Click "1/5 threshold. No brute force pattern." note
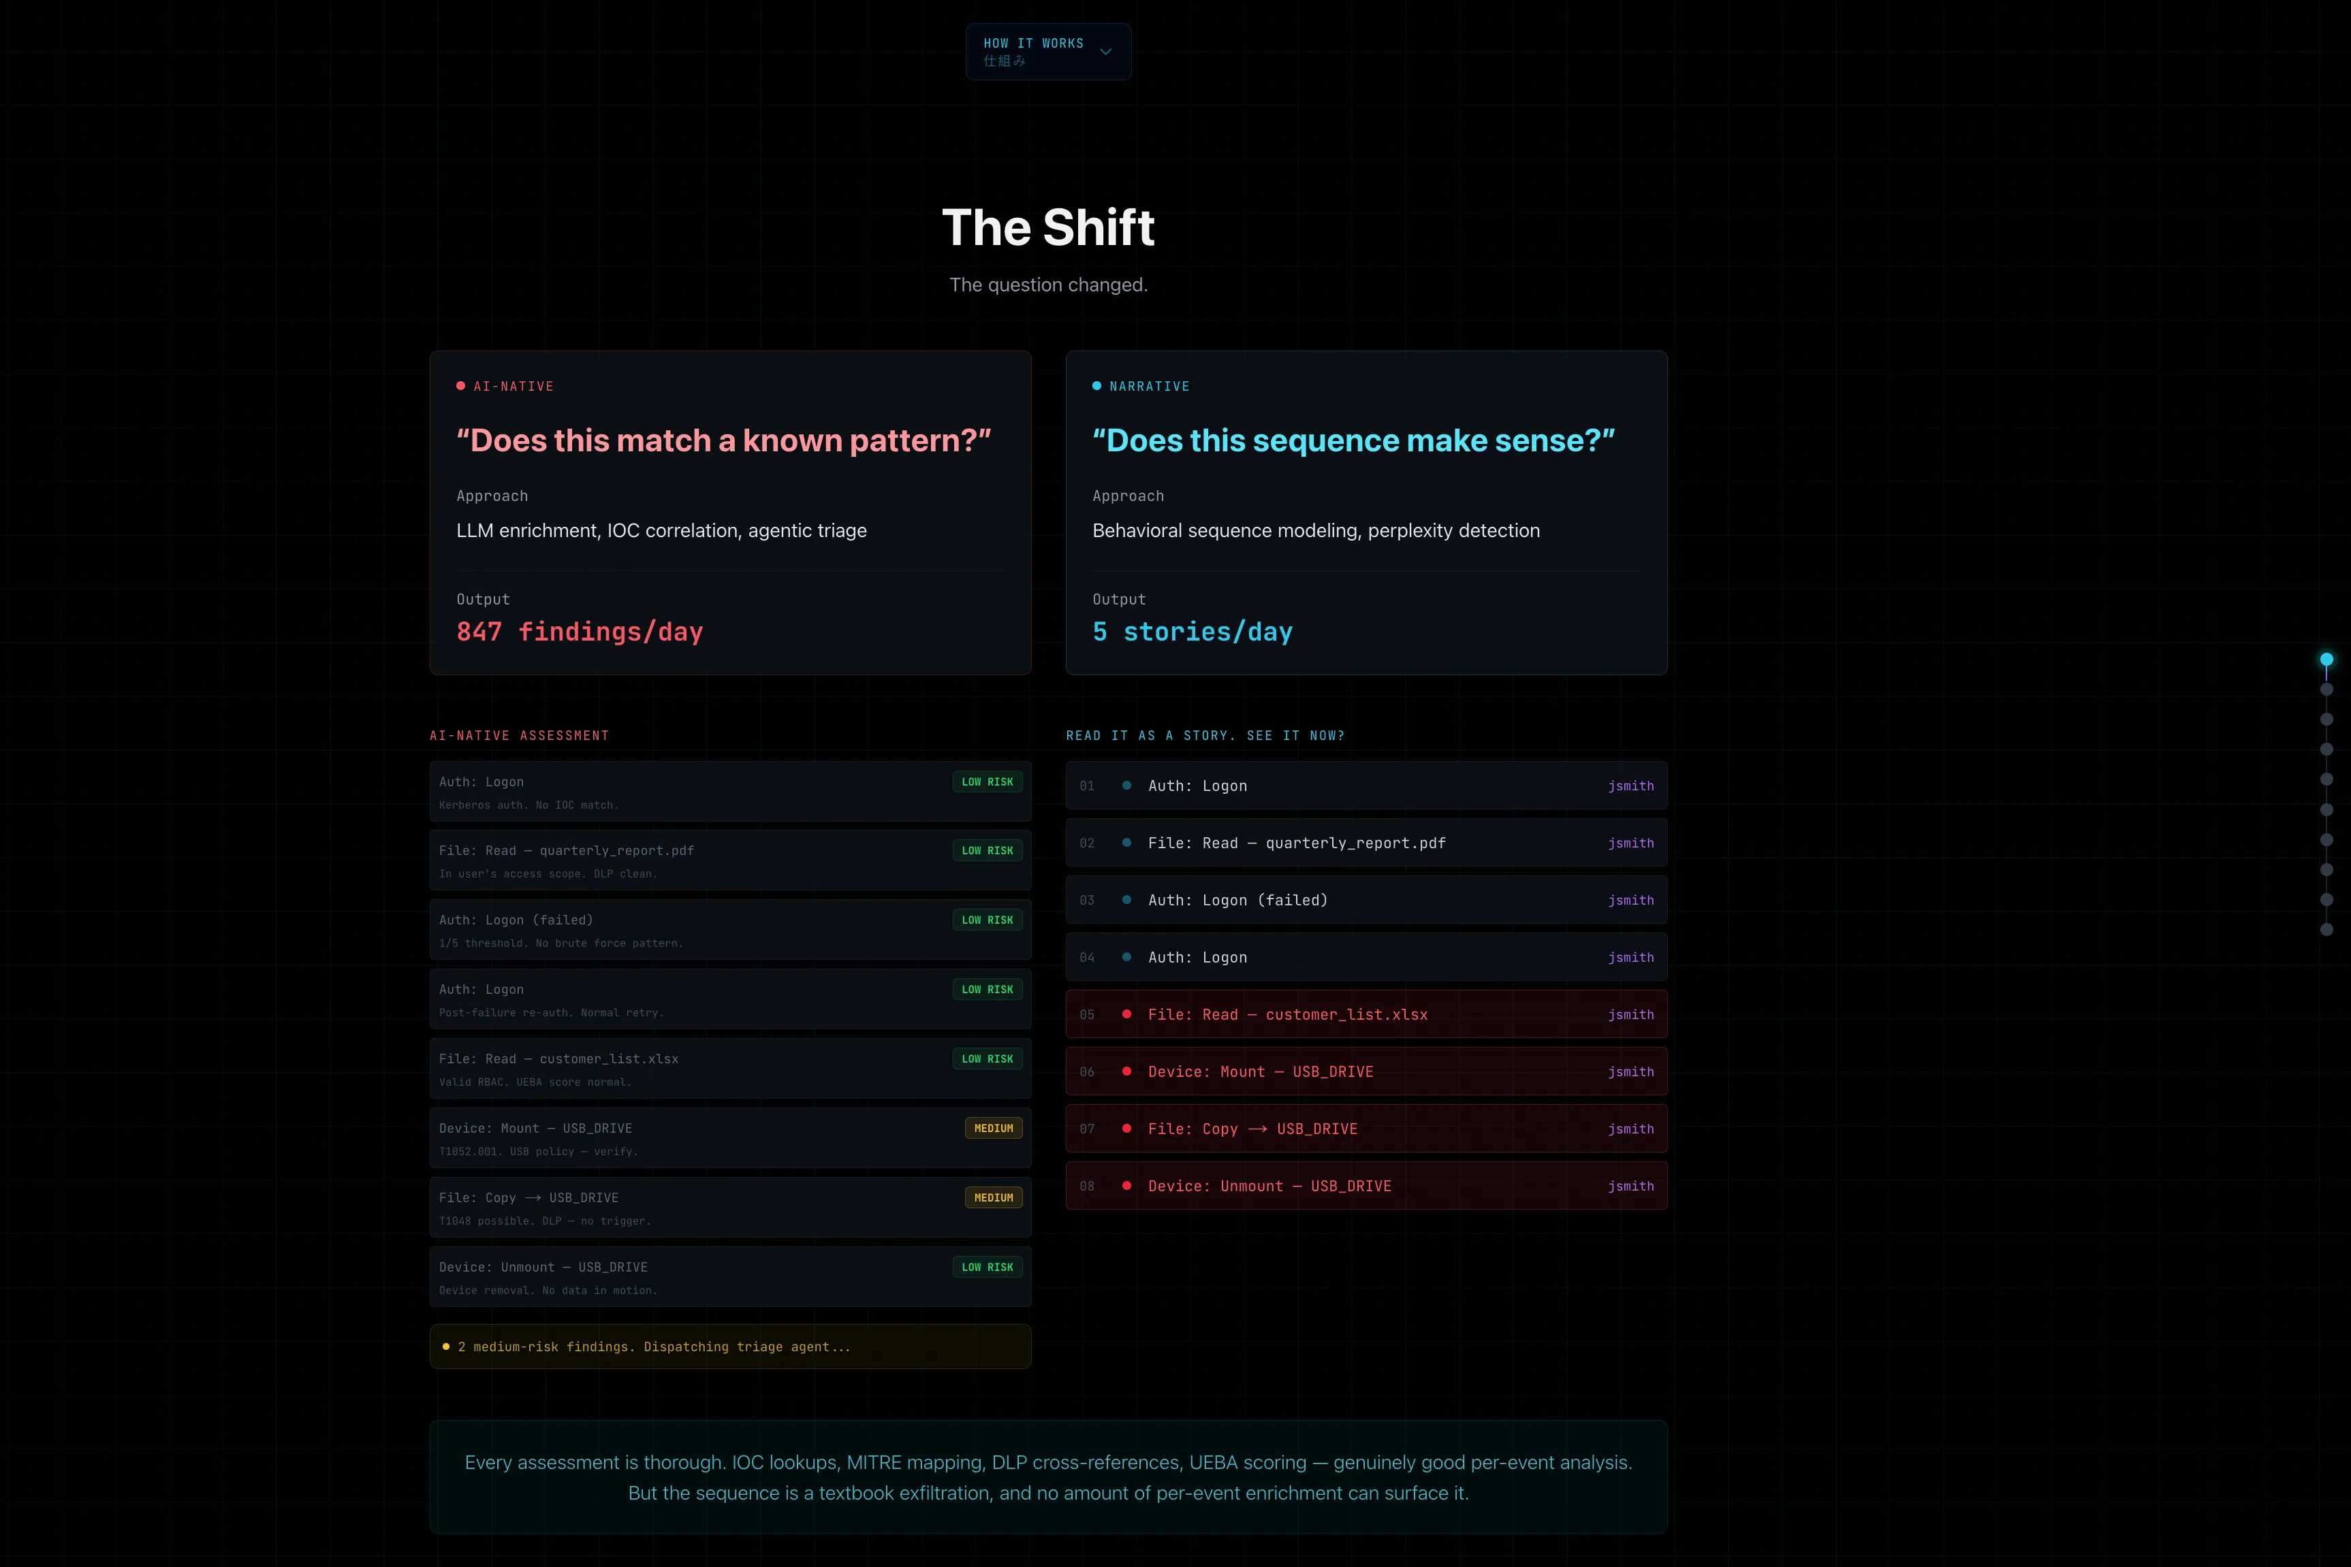 point(561,943)
